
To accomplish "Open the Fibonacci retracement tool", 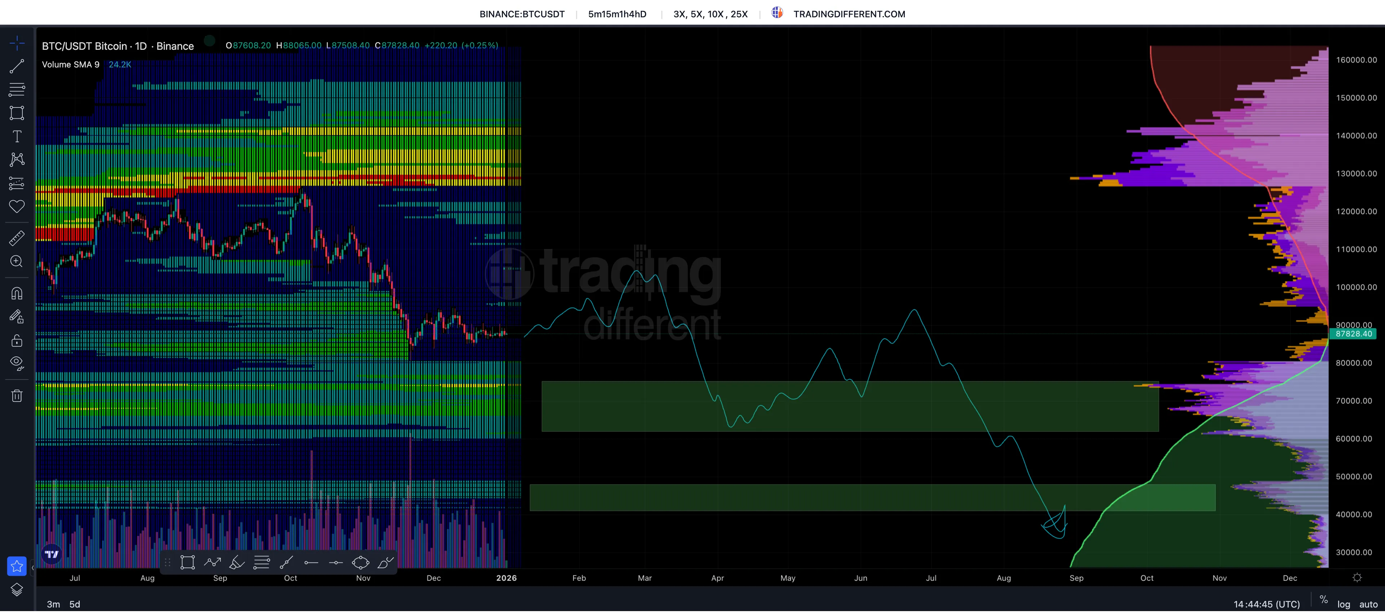I will 17,89.
